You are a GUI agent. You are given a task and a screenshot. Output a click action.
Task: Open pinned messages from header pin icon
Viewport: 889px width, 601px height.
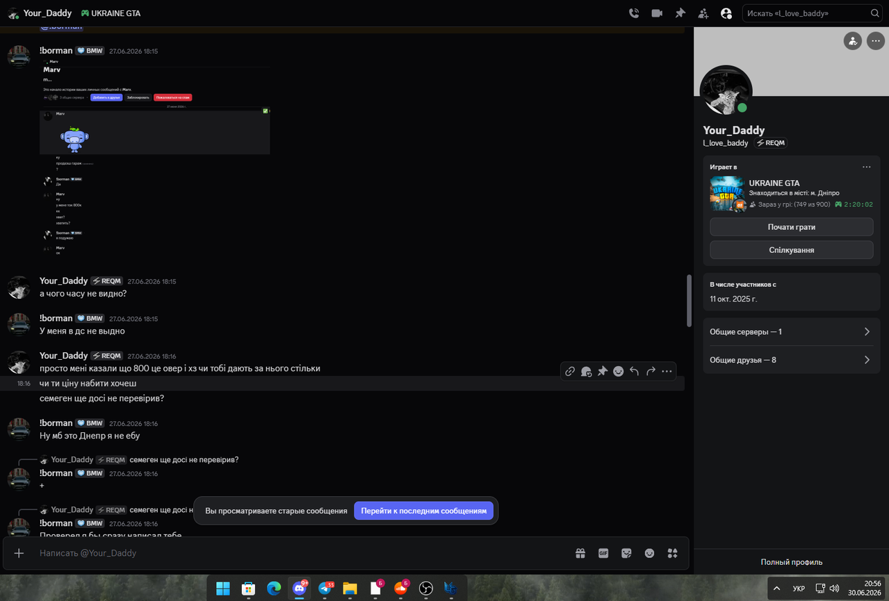(680, 13)
